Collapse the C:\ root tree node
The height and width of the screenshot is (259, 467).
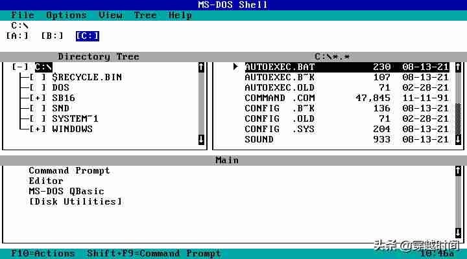[x=20, y=67]
